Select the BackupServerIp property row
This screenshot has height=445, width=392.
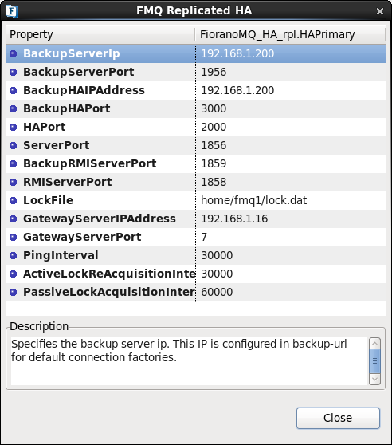[196, 53]
